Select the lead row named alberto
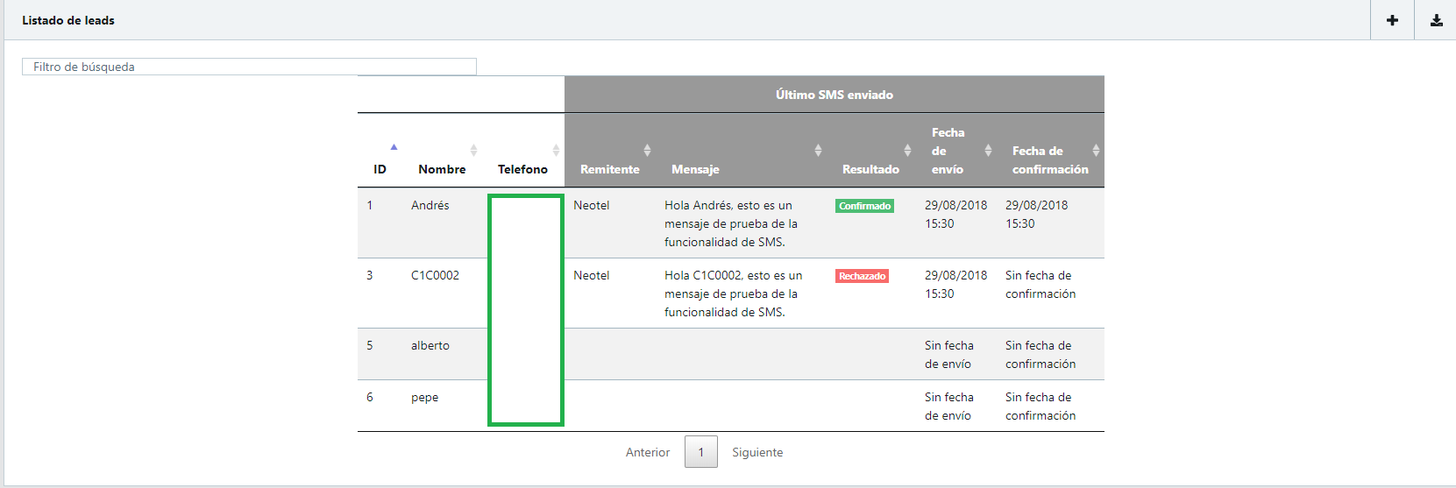1456x488 pixels. 430,345
